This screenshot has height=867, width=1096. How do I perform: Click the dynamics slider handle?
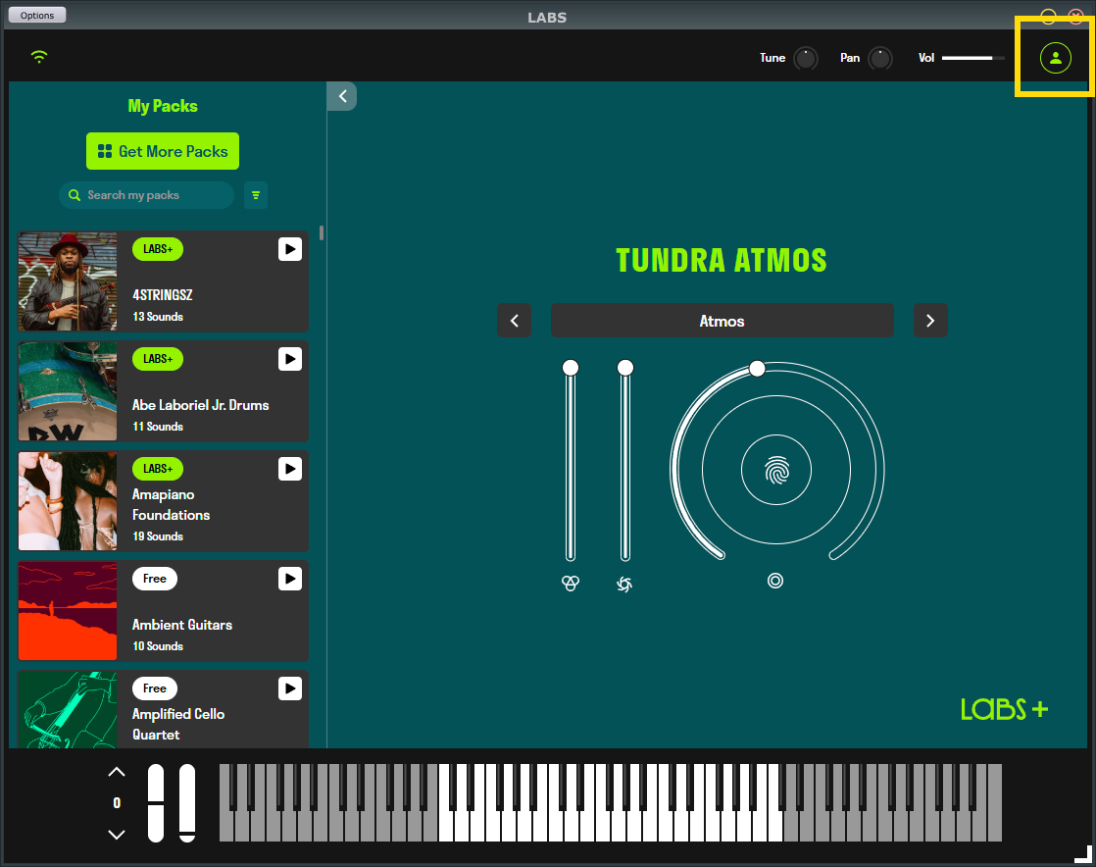[625, 368]
